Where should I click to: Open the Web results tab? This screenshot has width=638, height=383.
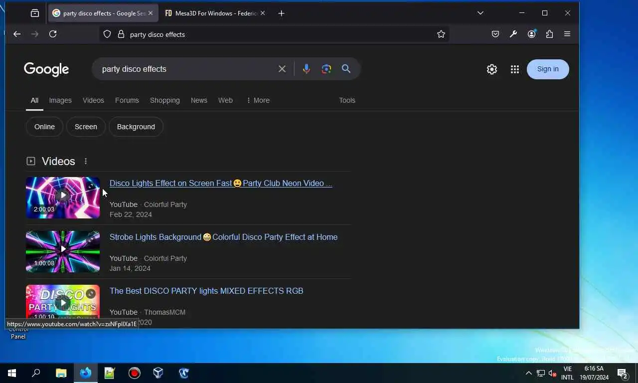(225, 100)
